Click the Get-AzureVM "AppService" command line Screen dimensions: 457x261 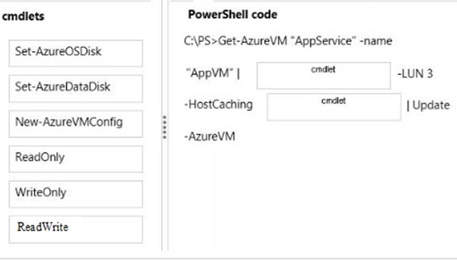pos(287,41)
